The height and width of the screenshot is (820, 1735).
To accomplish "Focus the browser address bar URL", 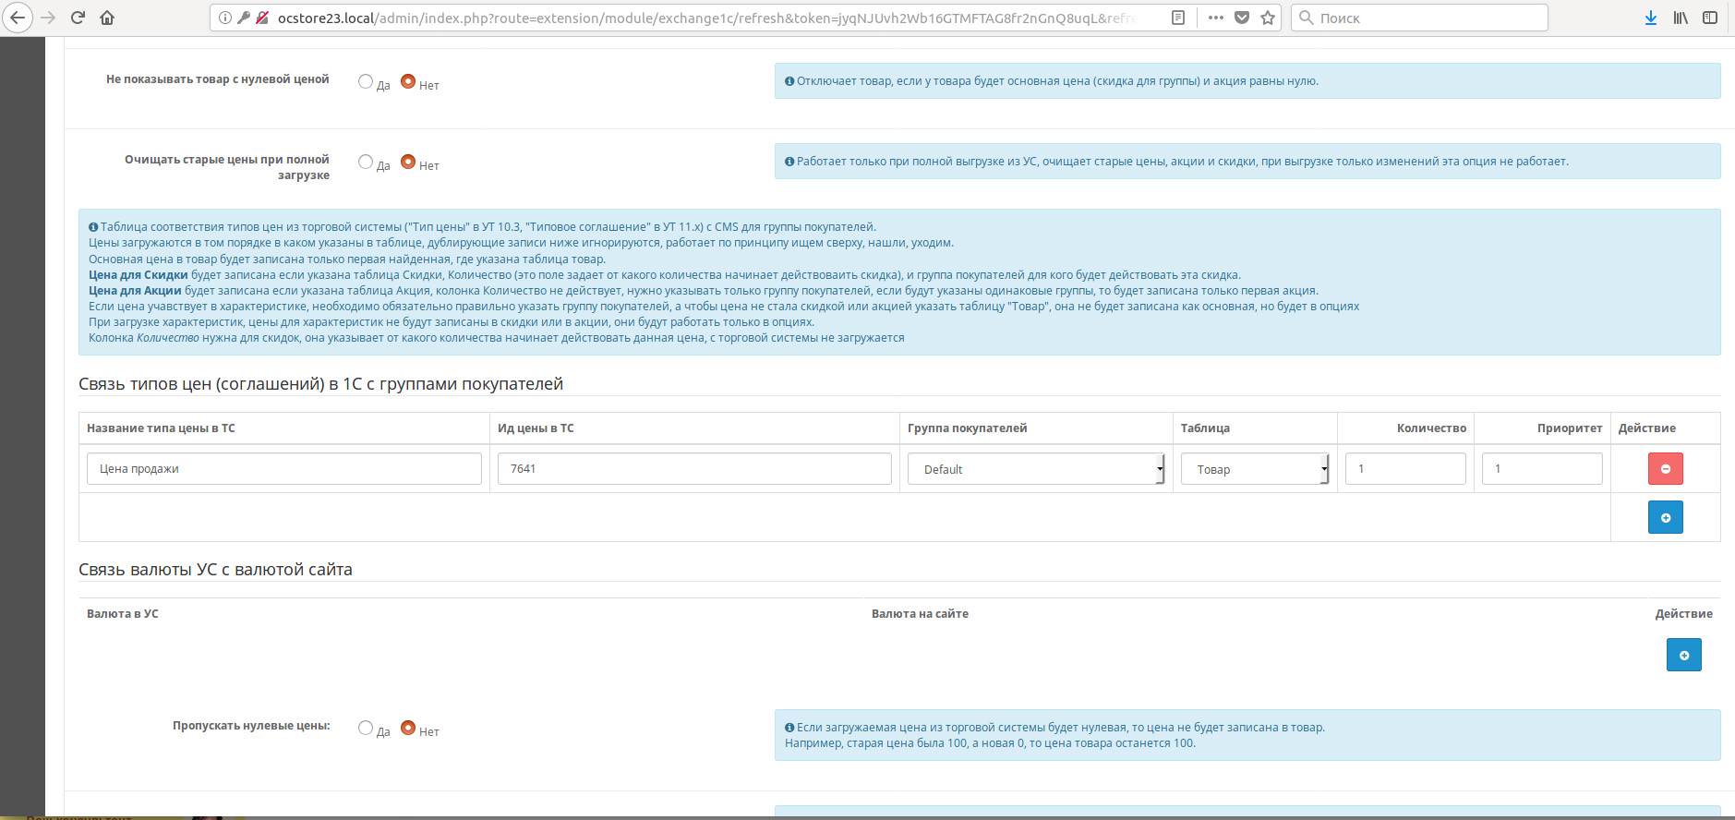I will (706, 18).
